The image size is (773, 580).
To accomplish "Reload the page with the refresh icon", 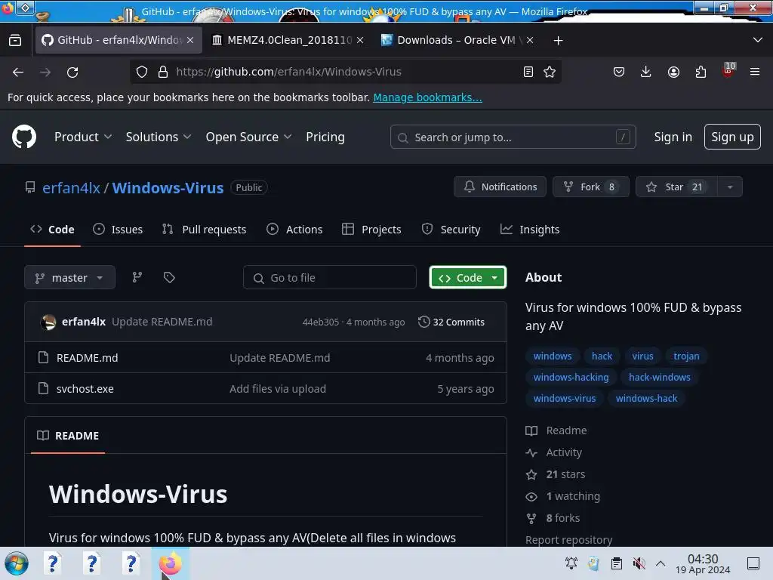I will click(72, 72).
